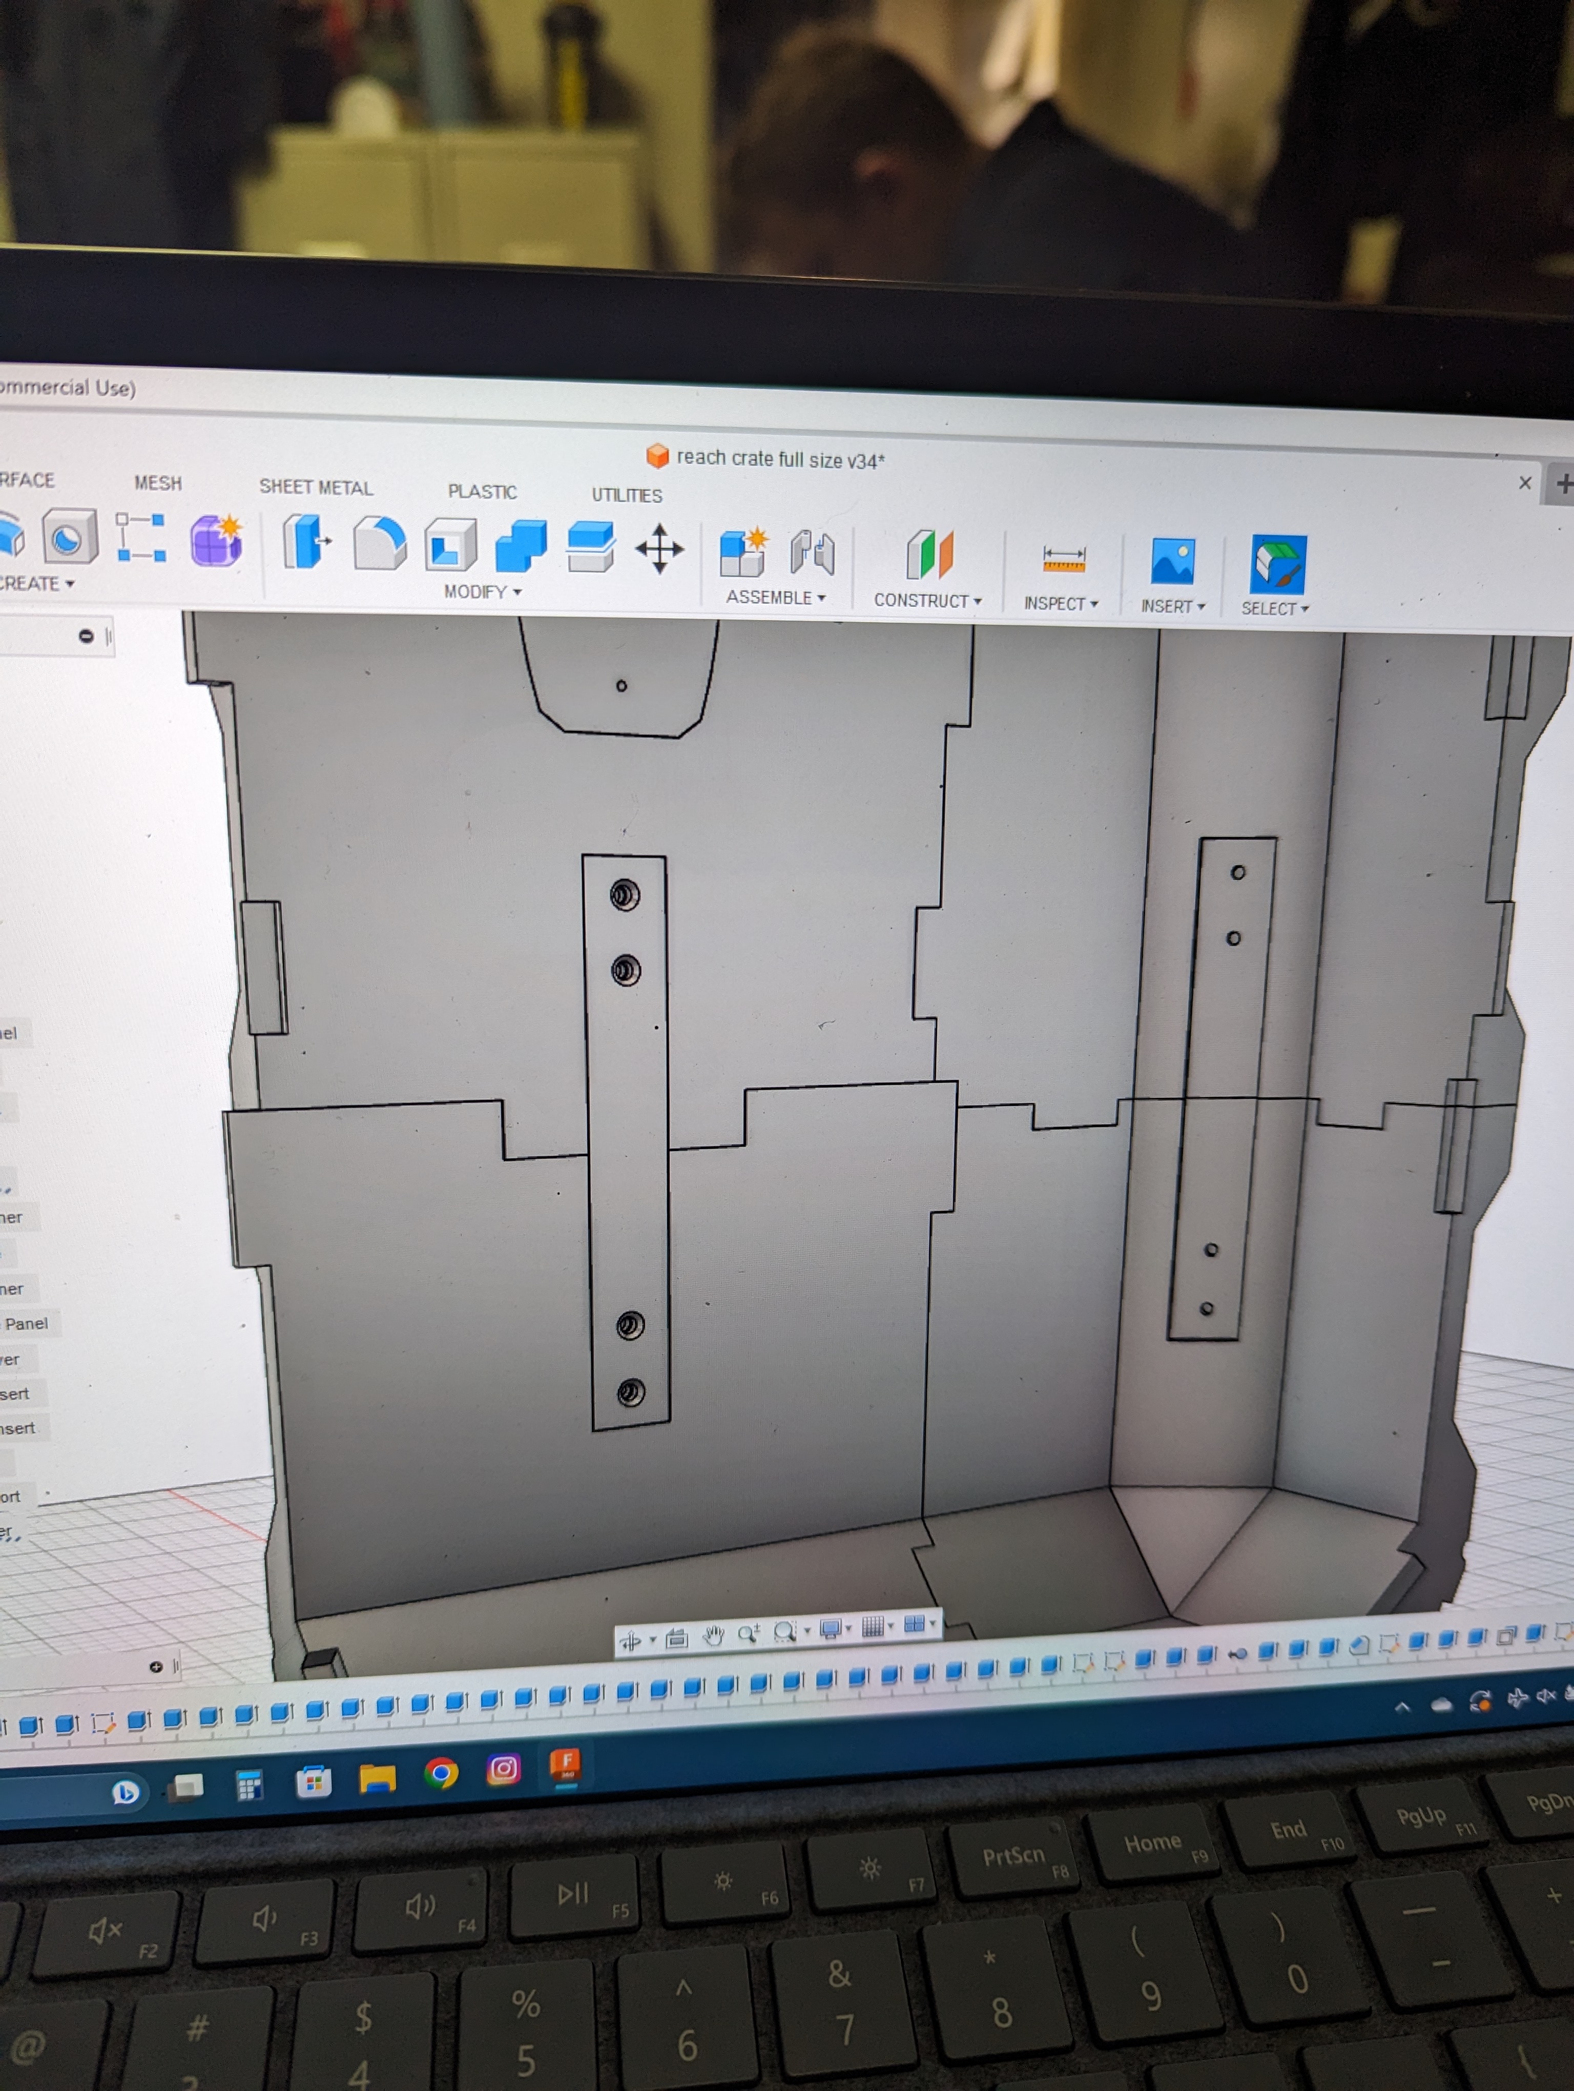This screenshot has width=1574, height=2091.
Task: Click the Offset Plane icon in Construct
Action: click(x=929, y=554)
